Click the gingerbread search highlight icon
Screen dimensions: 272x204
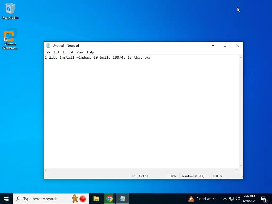point(75,199)
